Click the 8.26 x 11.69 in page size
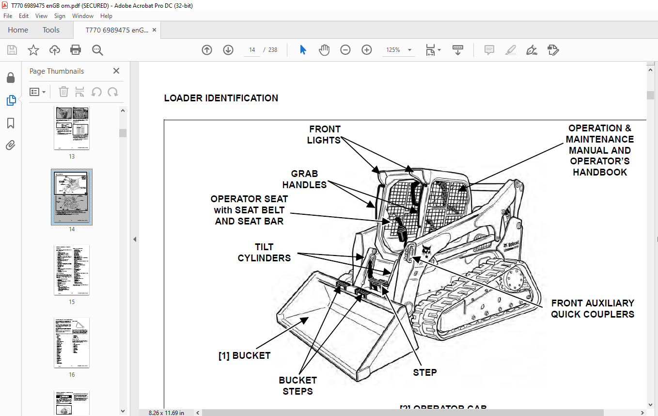Screen dimensions: 658x416 (165, 413)
